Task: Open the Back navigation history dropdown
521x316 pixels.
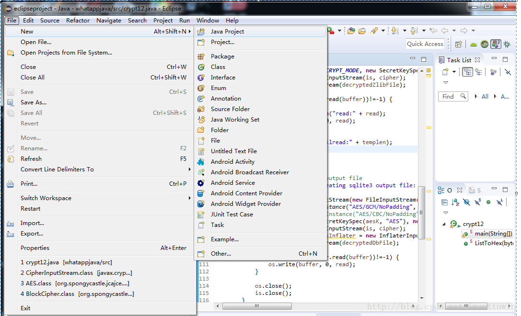Action: tap(454, 31)
